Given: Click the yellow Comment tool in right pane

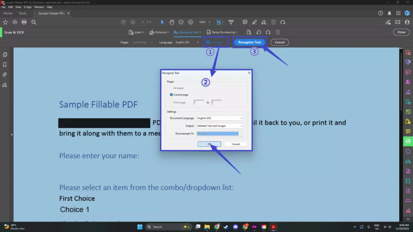Looking at the screenshot, I should pos(408,131).
